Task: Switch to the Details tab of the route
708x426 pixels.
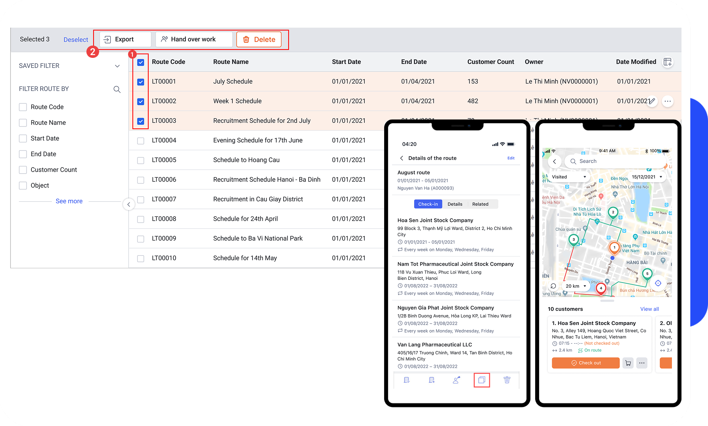Action: click(455, 204)
